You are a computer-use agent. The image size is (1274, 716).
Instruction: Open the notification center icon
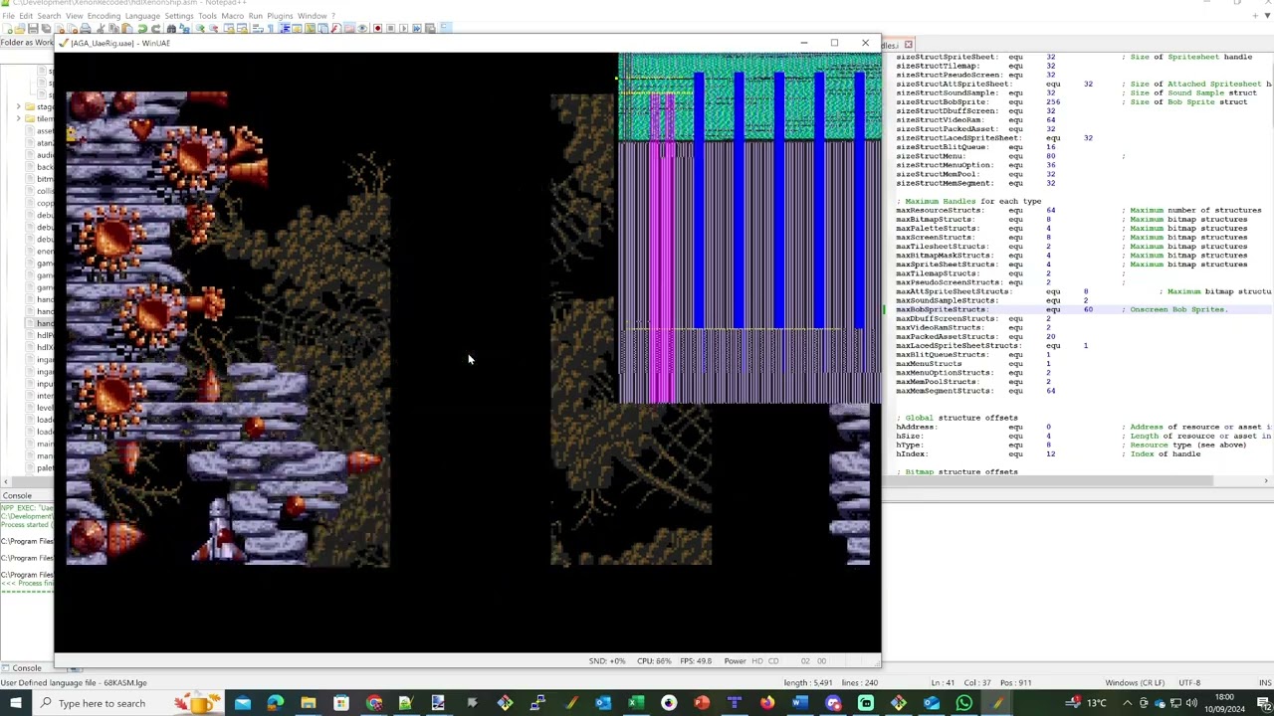[1262, 703]
